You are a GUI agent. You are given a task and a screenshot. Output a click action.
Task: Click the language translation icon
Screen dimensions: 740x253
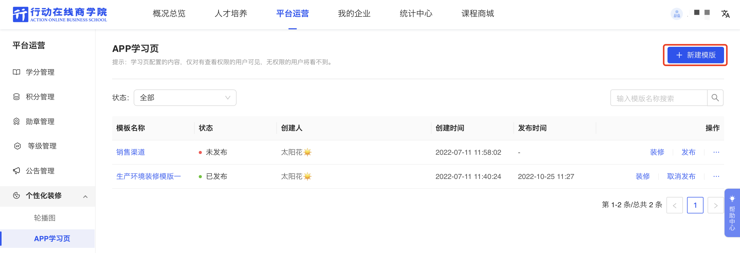725,14
